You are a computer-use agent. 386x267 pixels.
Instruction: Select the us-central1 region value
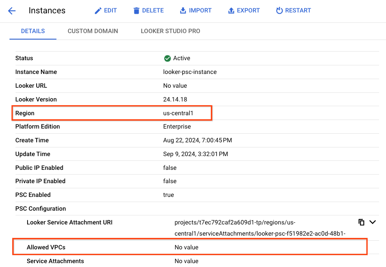pos(178,113)
